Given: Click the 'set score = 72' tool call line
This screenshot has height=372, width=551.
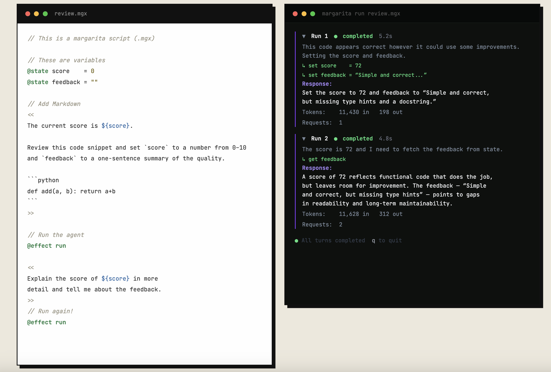Looking at the screenshot, I should pos(332,66).
